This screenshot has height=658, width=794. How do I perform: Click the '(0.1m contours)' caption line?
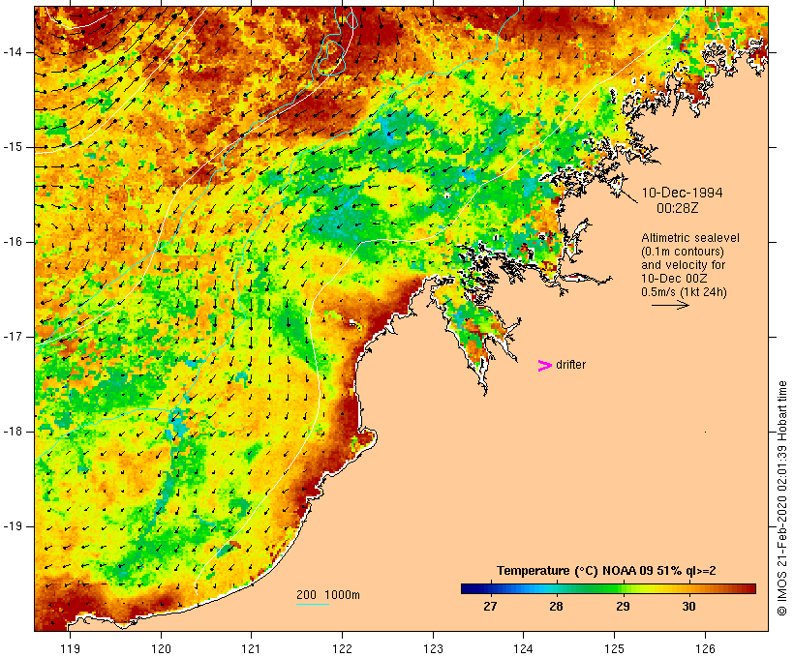click(x=682, y=252)
